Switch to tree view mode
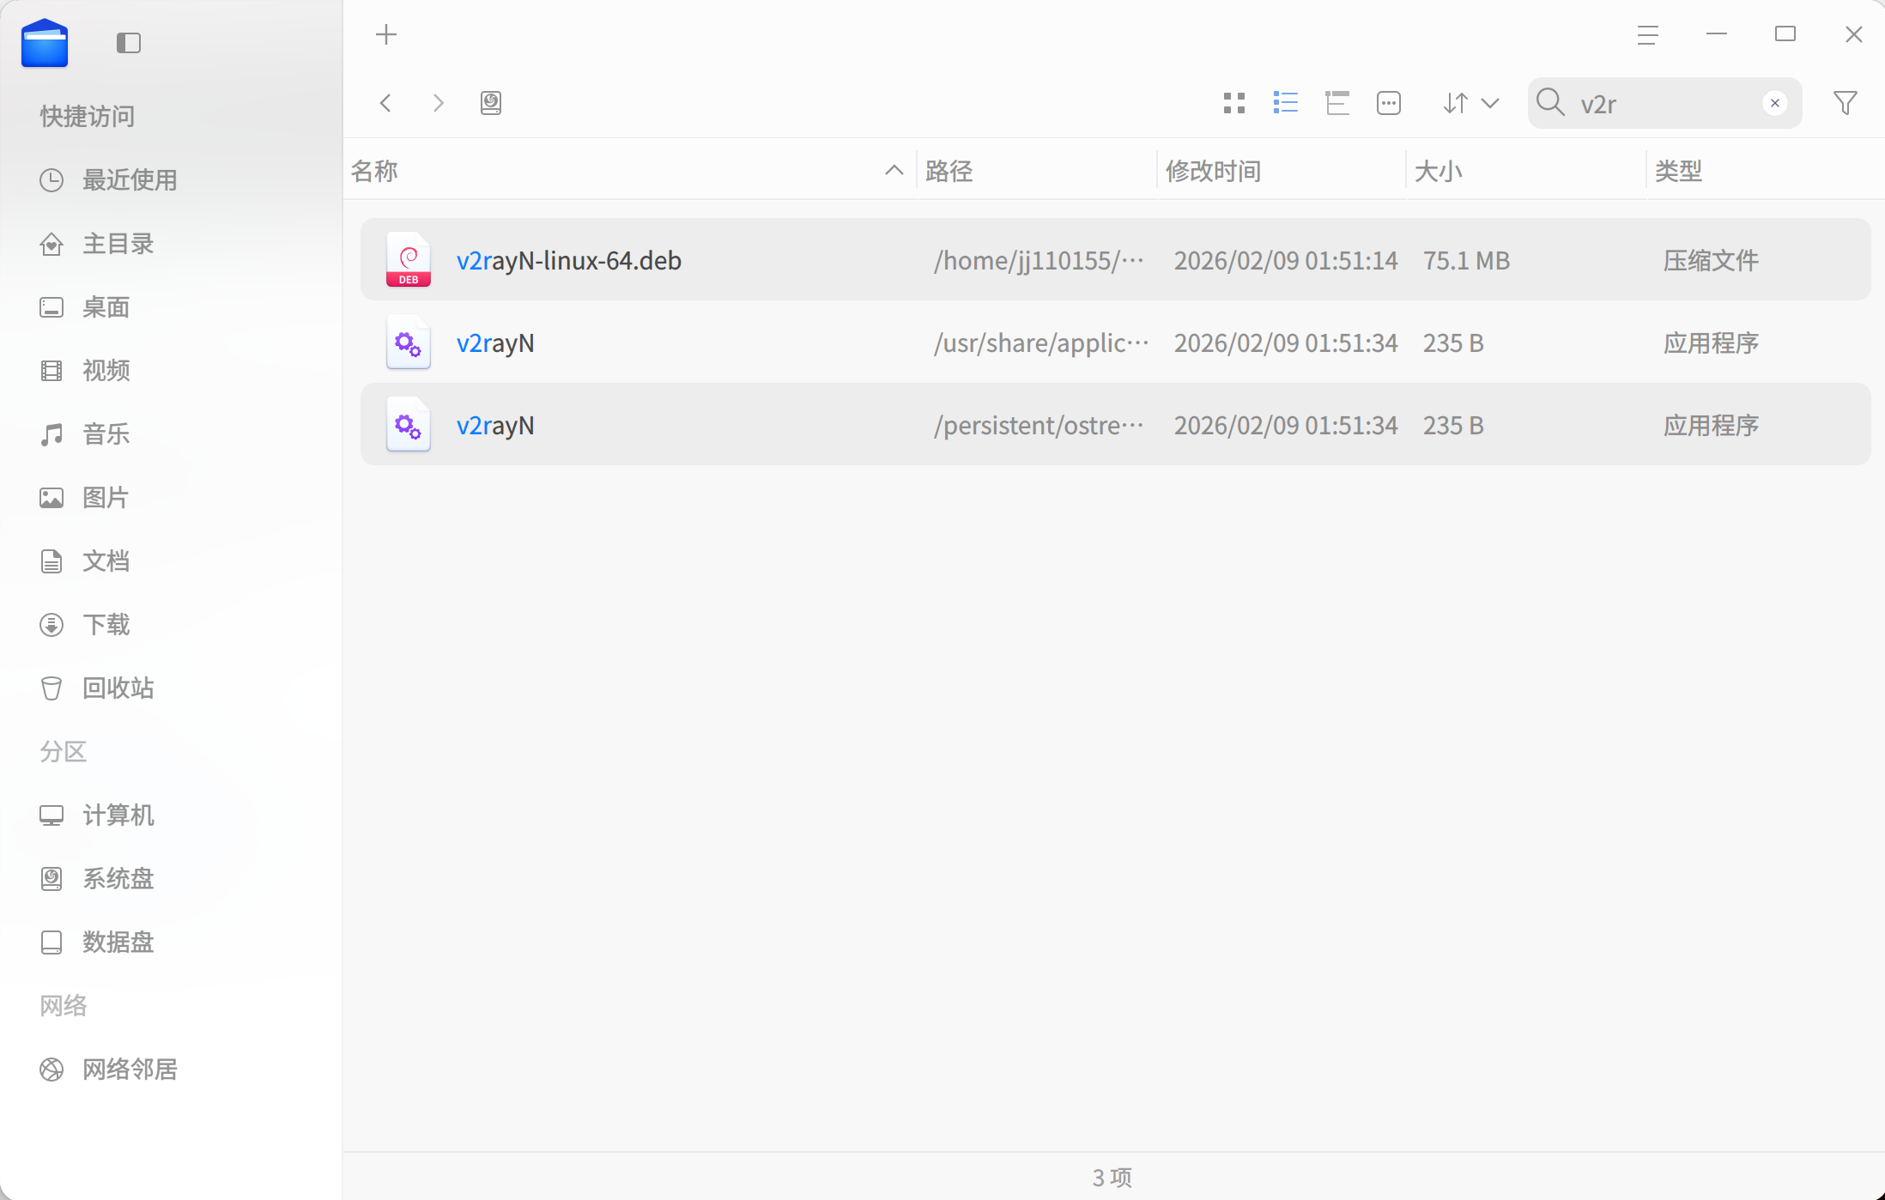 click(1336, 103)
